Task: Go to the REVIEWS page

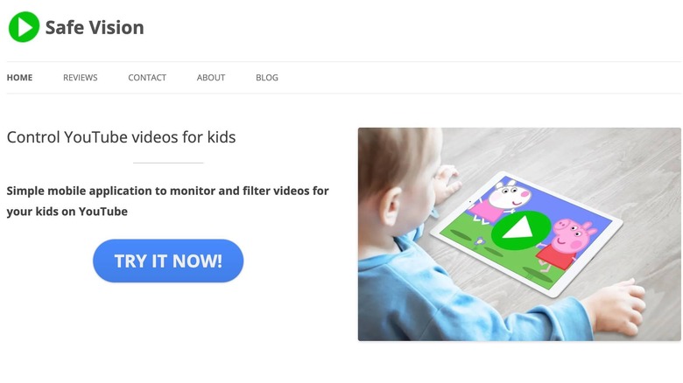Action: [x=81, y=78]
